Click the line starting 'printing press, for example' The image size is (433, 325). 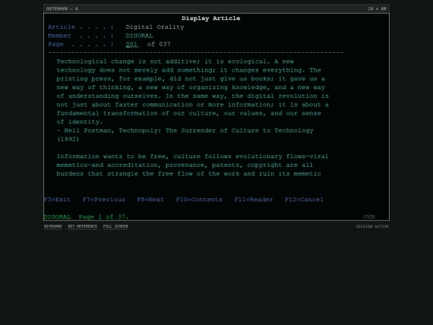(x=191, y=79)
